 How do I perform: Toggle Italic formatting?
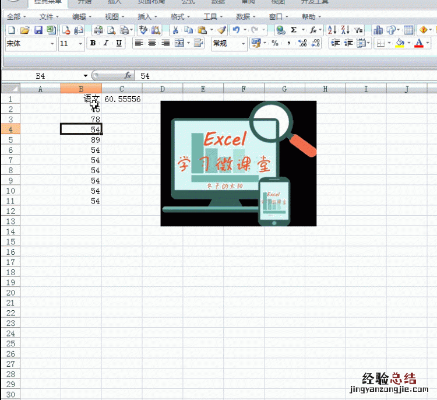(x=106, y=43)
